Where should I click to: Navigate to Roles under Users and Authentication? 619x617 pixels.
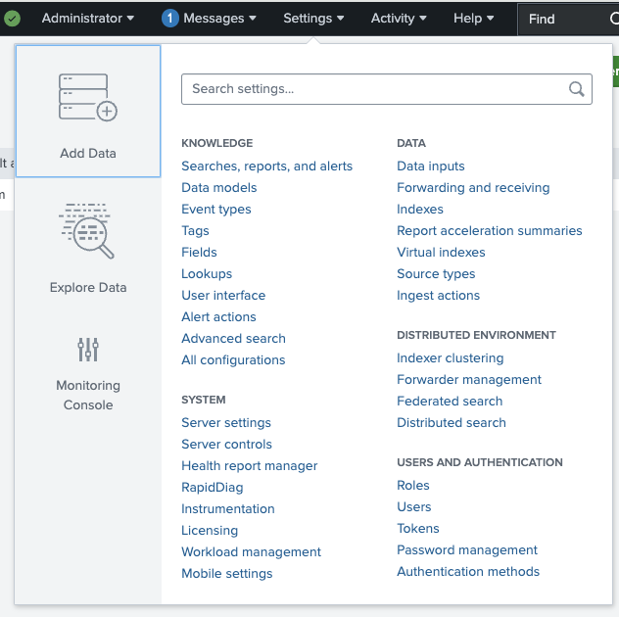tap(413, 486)
